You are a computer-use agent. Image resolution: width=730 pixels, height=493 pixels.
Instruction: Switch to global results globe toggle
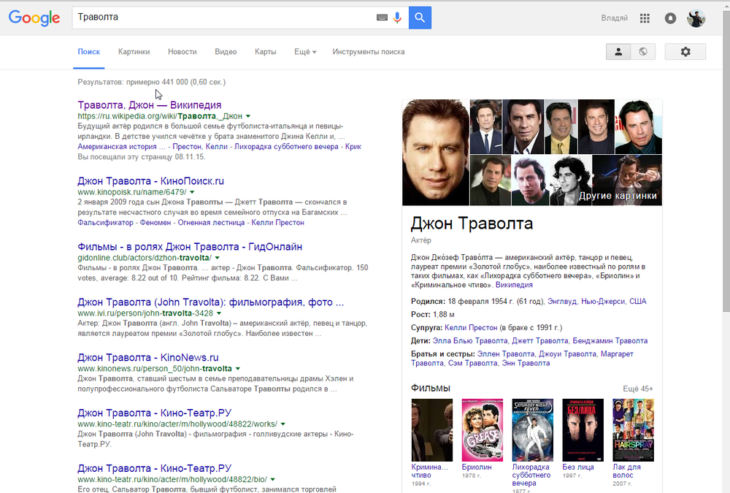[642, 52]
